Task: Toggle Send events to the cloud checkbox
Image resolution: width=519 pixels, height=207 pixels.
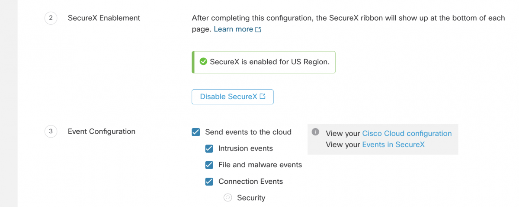Action: coord(196,132)
